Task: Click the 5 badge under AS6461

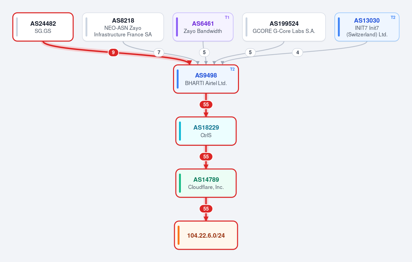Action: coord(204,52)
